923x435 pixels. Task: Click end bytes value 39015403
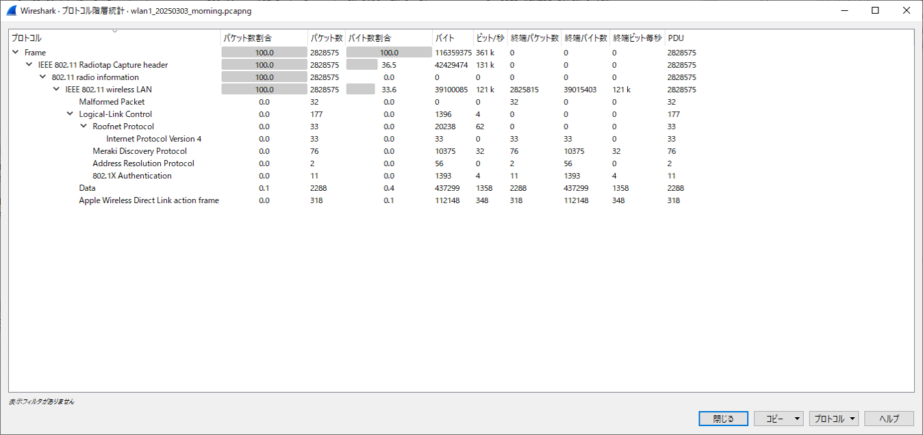coord(580,90)
